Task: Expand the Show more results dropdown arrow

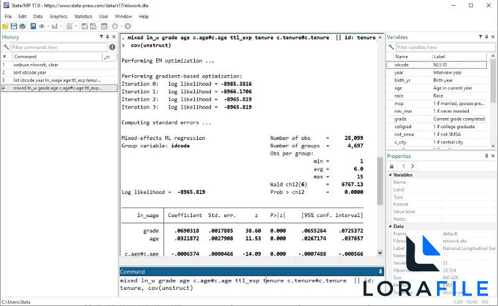Action: 121,26
